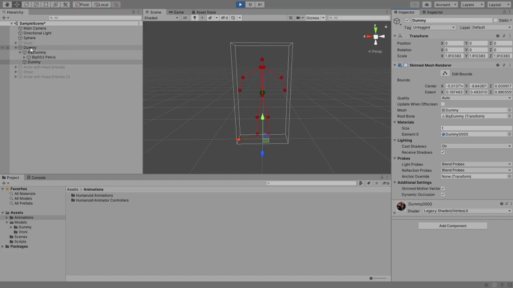Disable the Skinned Motion Vectors checkbox

[x=443, y=188]
